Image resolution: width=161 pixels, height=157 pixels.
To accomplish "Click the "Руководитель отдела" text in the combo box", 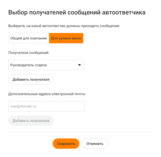I will coord(29,65).
